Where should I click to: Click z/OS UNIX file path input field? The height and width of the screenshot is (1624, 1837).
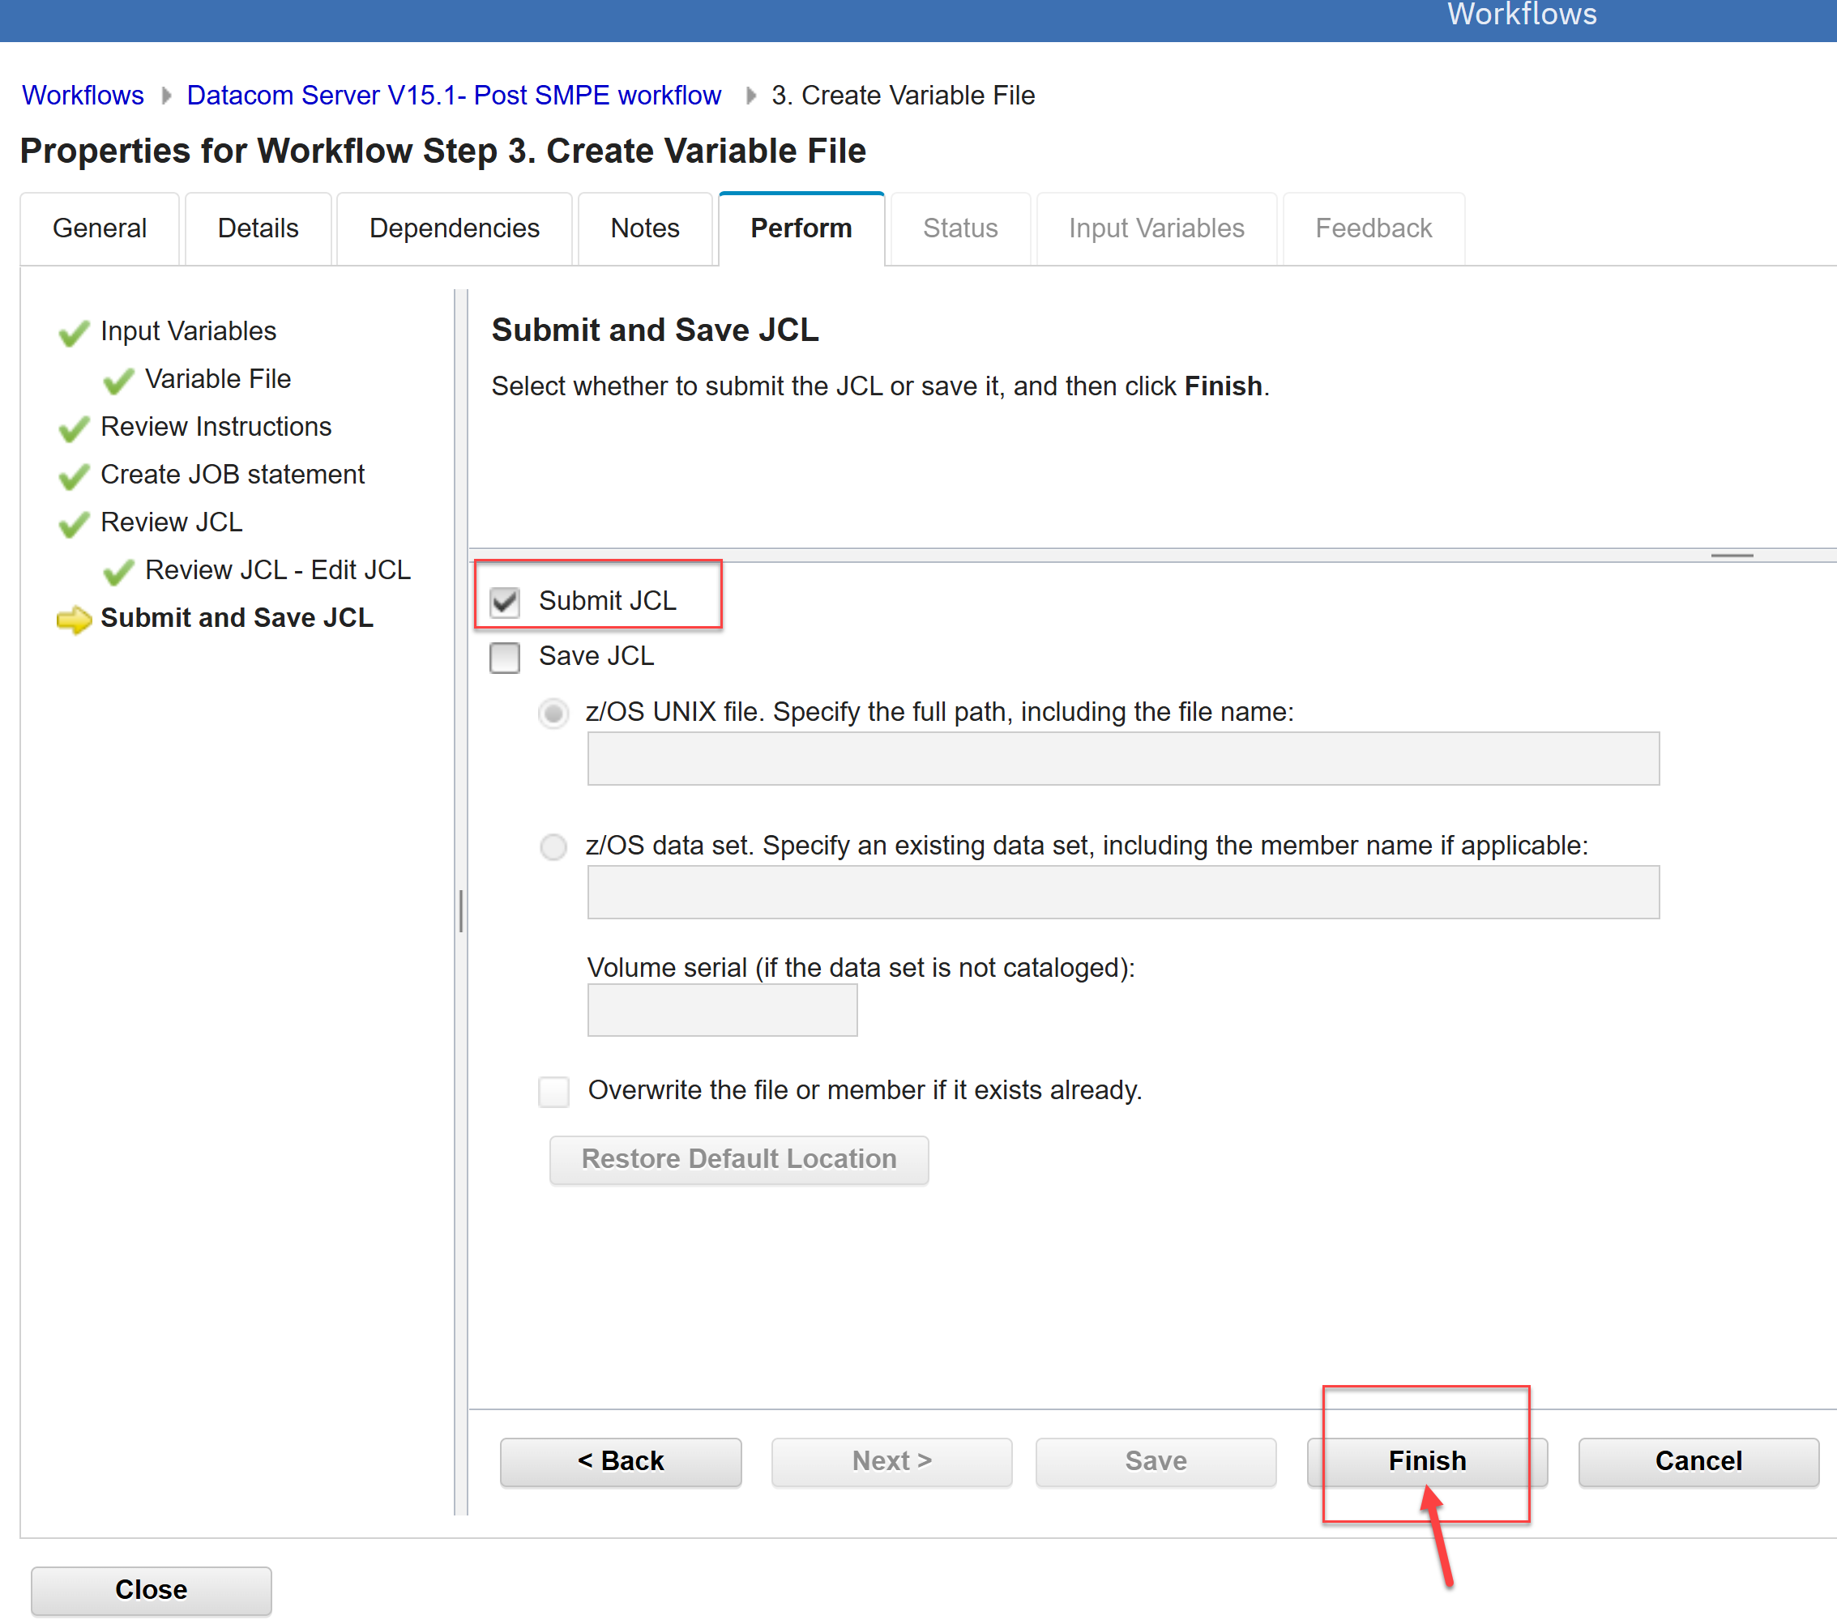pos(1122,758)
